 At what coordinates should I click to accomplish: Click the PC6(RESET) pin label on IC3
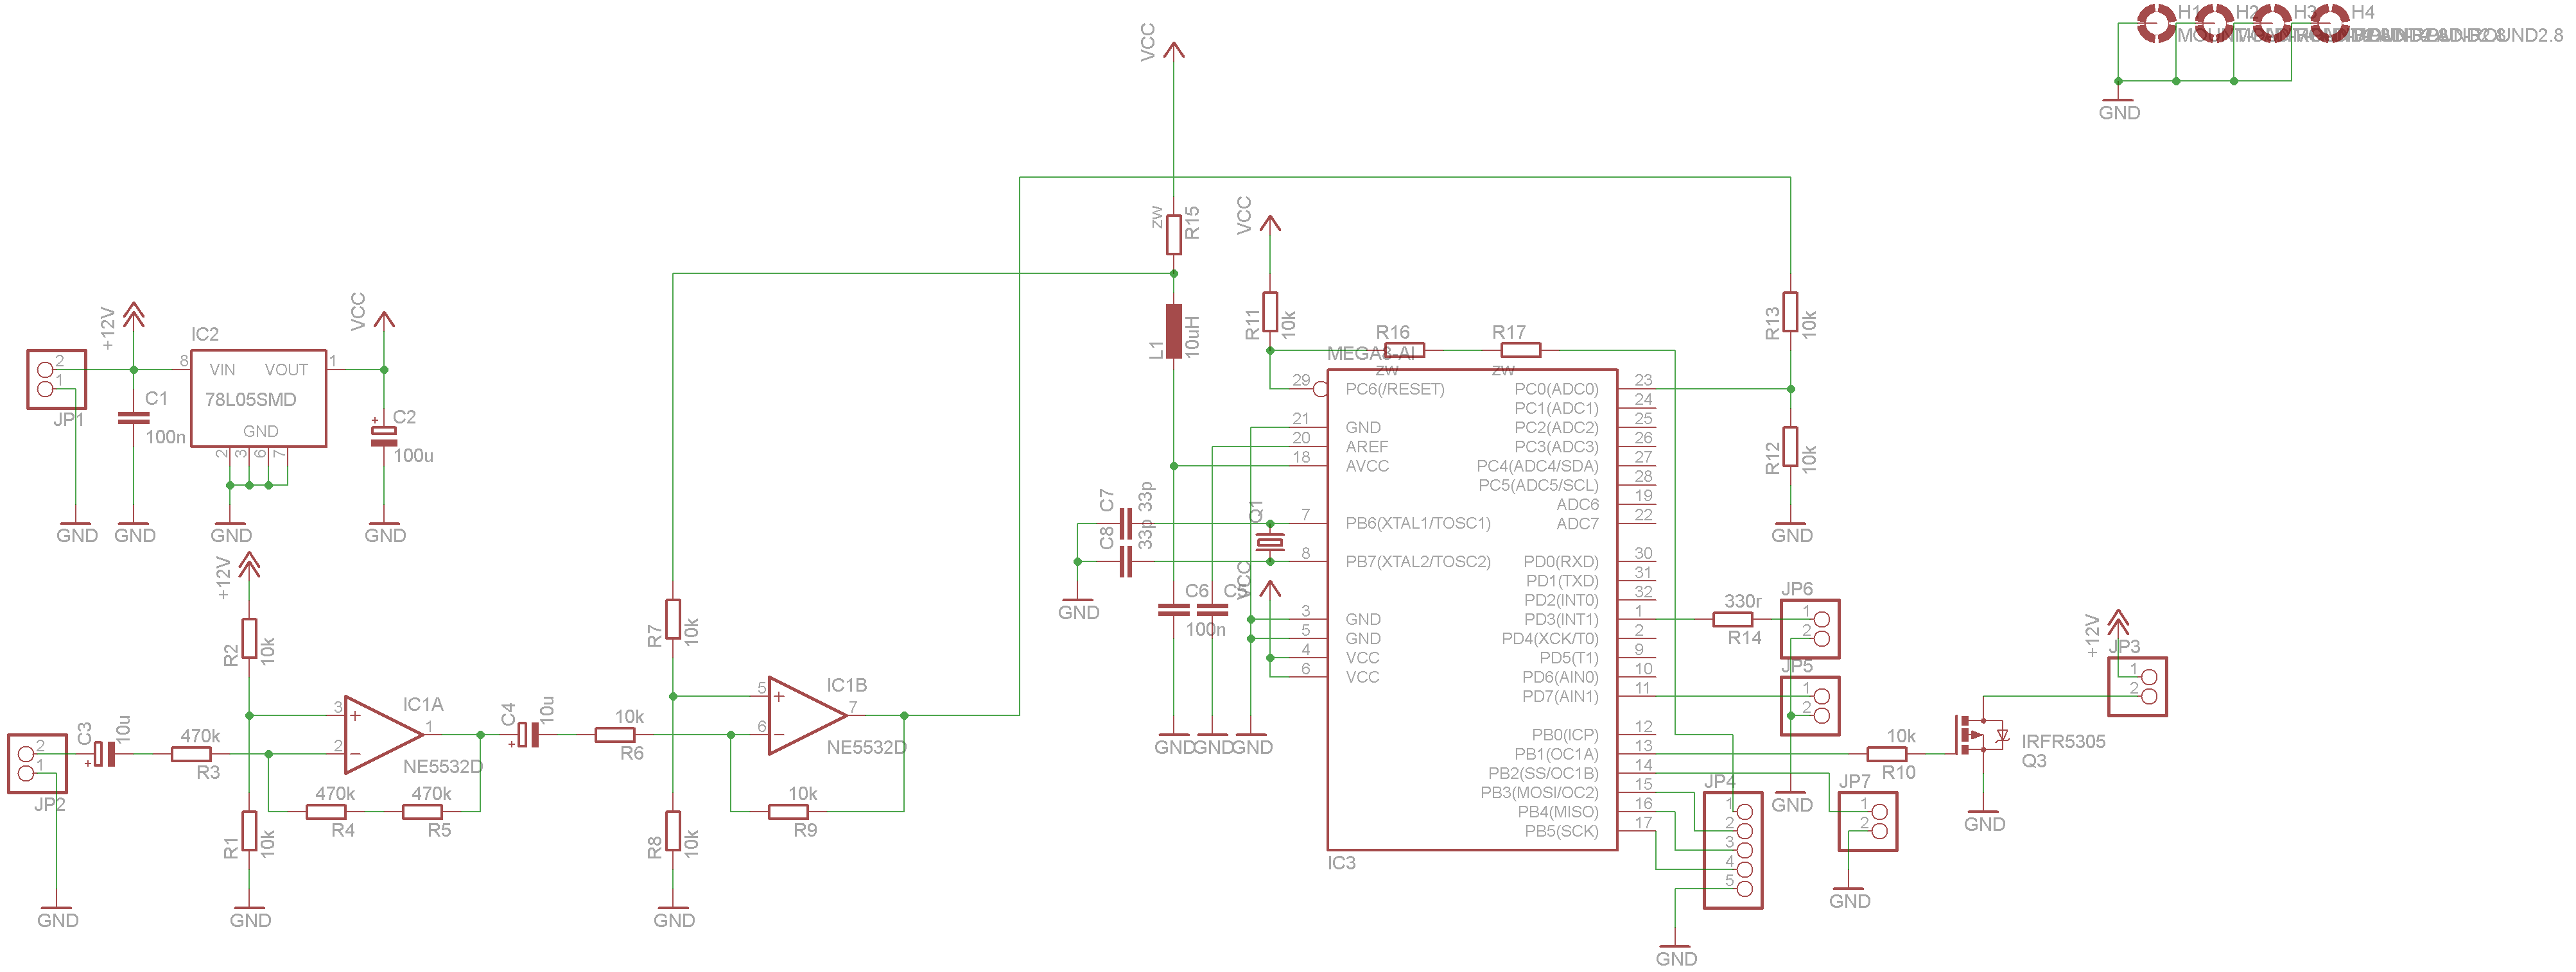click(1394, 389)
